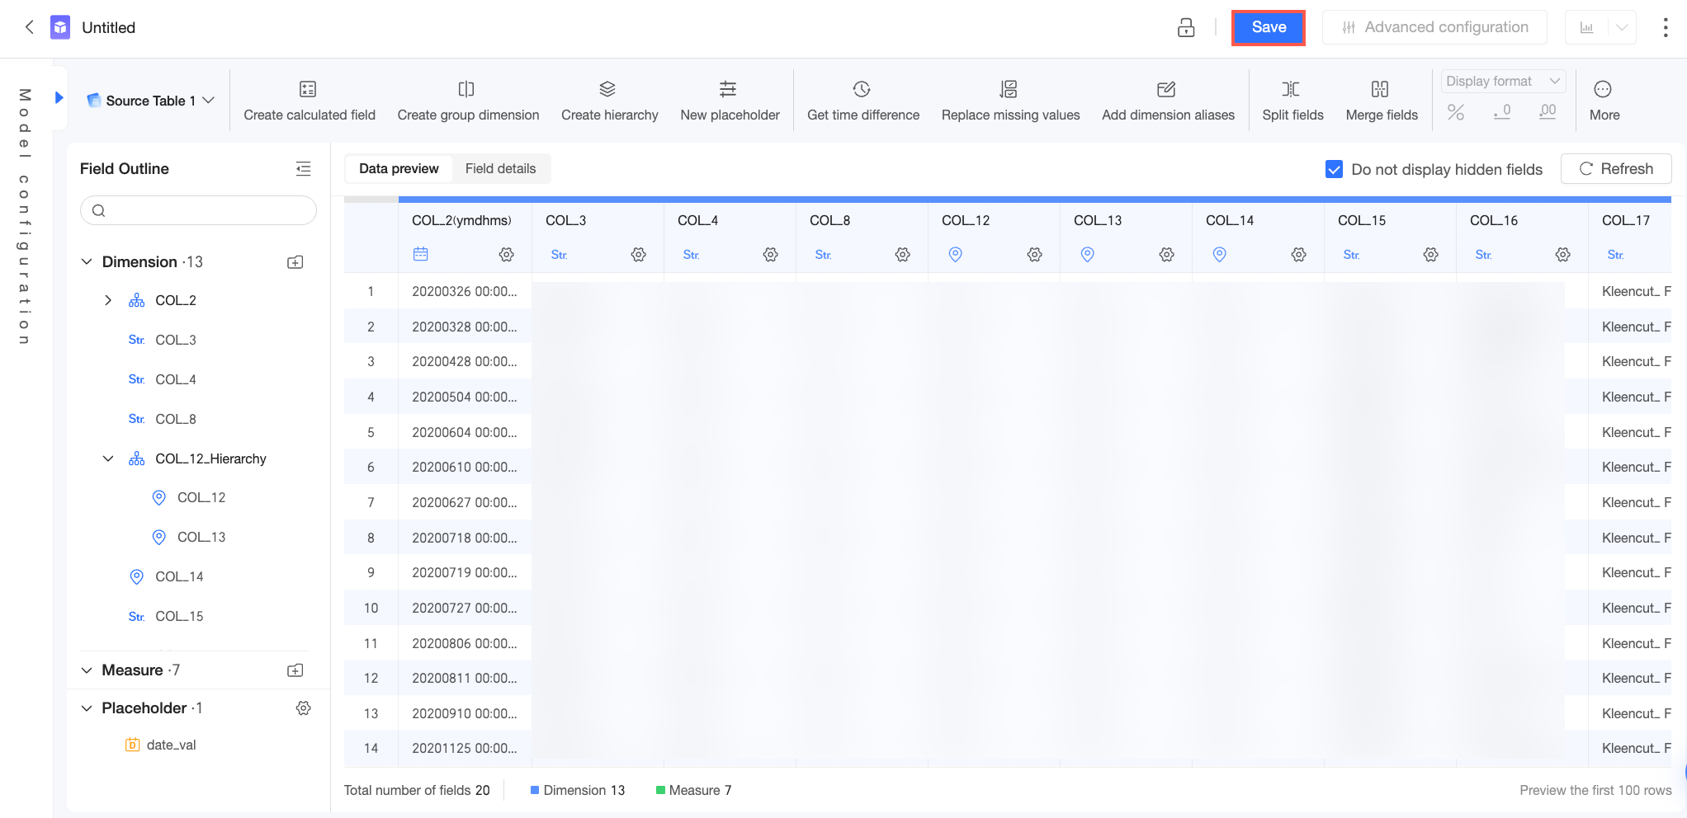Open settings gear for COL_16 column
The image size is (1687, 818).
tap(1563, 255)
